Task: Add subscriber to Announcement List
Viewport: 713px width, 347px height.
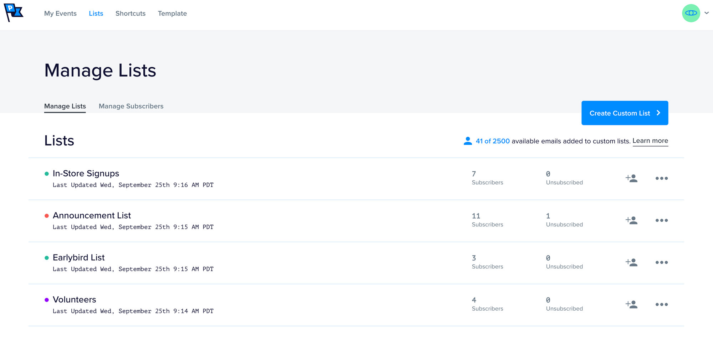Action: (x=631, y=220)
